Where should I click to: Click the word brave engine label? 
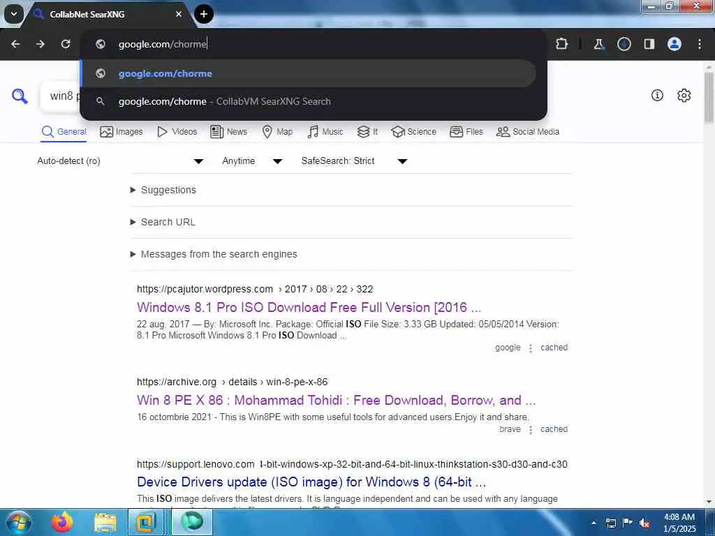510,429
